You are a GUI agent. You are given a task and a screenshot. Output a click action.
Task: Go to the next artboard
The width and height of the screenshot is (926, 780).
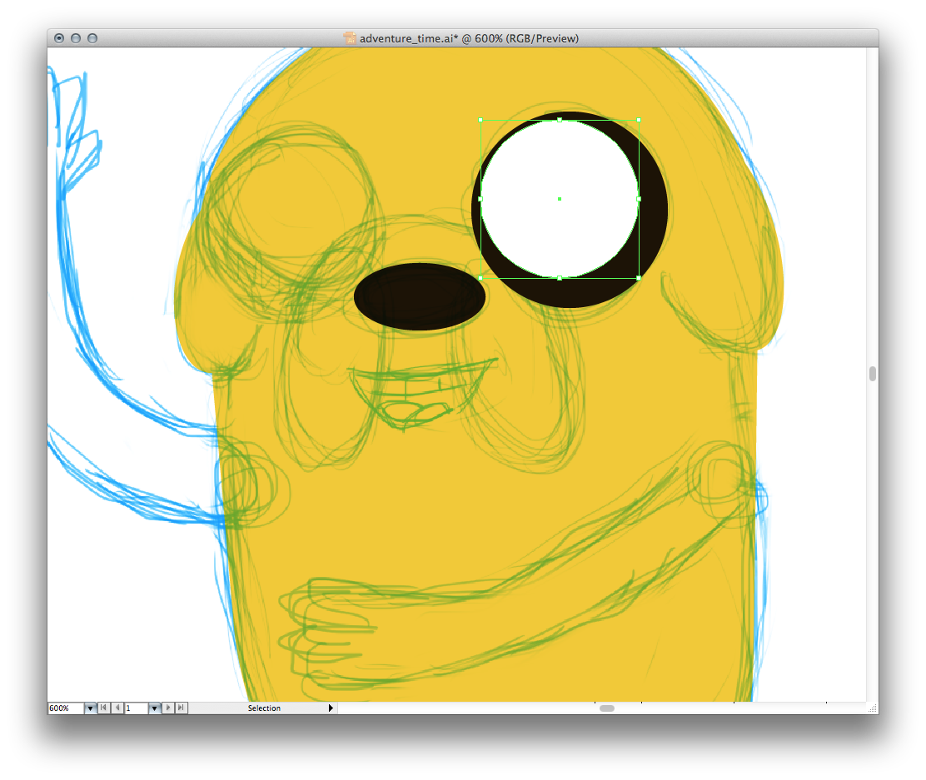click(x=168, y=708)
